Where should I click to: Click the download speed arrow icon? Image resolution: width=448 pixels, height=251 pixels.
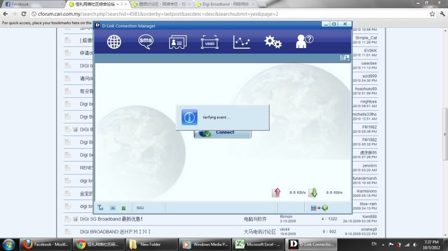coord(313,192)
